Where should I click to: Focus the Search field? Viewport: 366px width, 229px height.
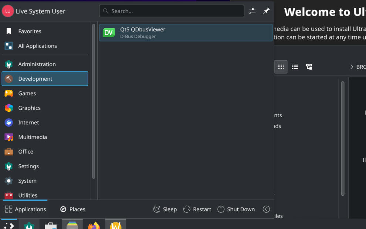pos(172,11)
